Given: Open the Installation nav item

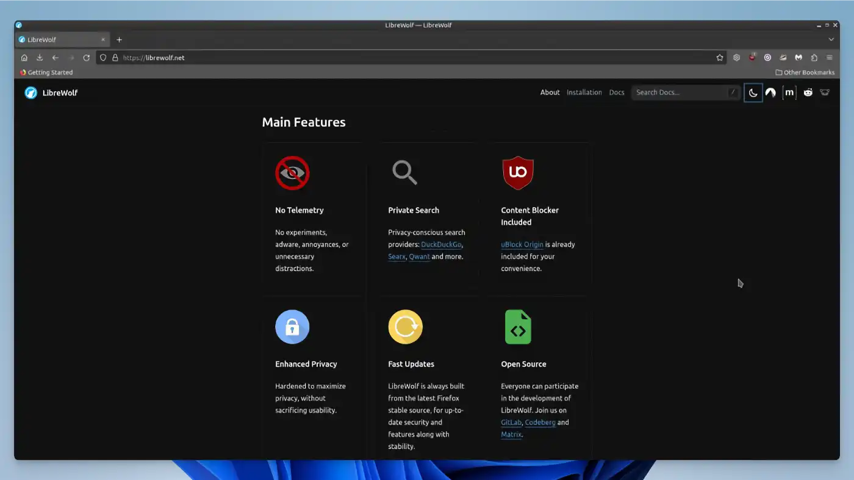Looking at the screenshot, I should (x=584, y=93).
